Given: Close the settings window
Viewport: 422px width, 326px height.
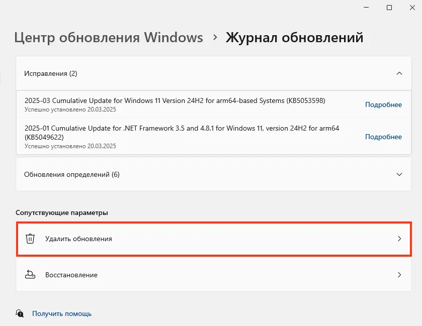Looking at the screenshot, I should point(412,8).
